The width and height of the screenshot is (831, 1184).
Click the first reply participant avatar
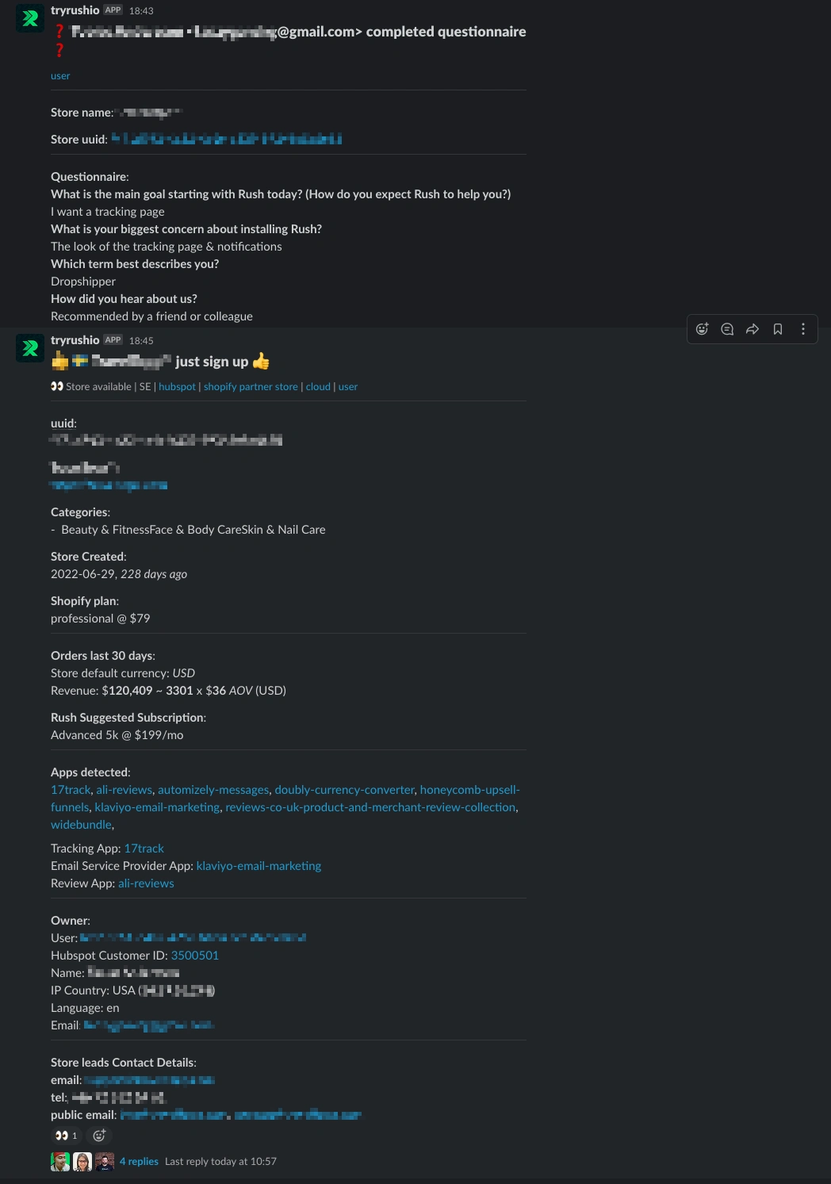[60, 1161]
